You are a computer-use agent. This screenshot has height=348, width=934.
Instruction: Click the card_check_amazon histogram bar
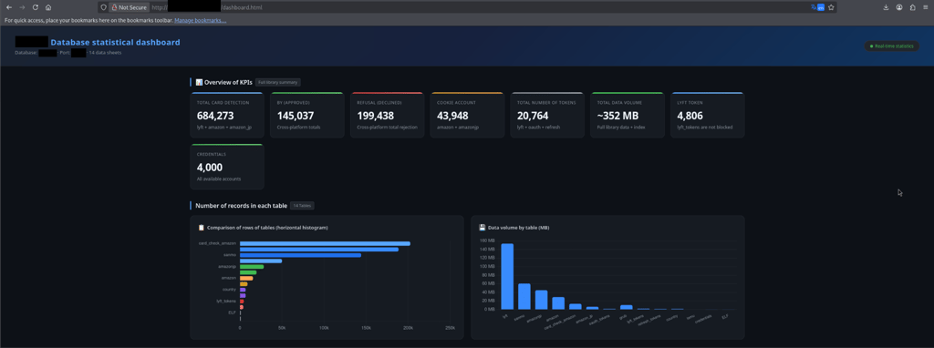point(325,243)
